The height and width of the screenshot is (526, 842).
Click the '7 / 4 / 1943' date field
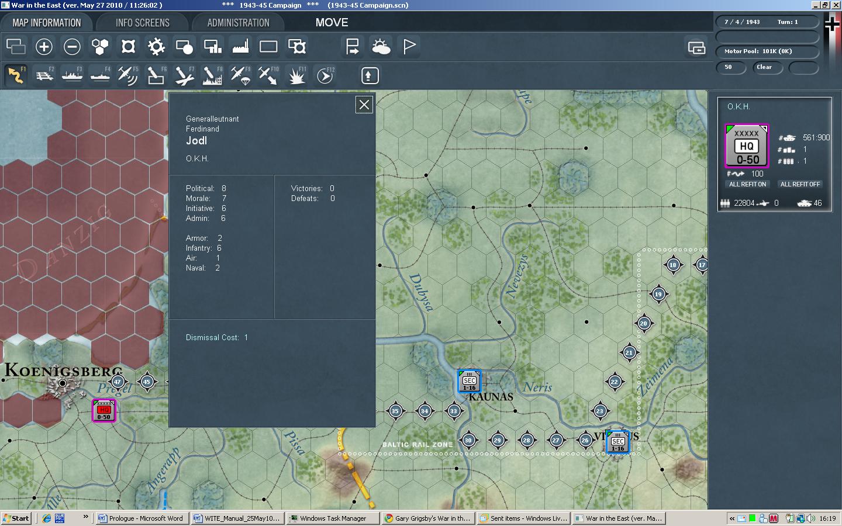click(743, 22)
